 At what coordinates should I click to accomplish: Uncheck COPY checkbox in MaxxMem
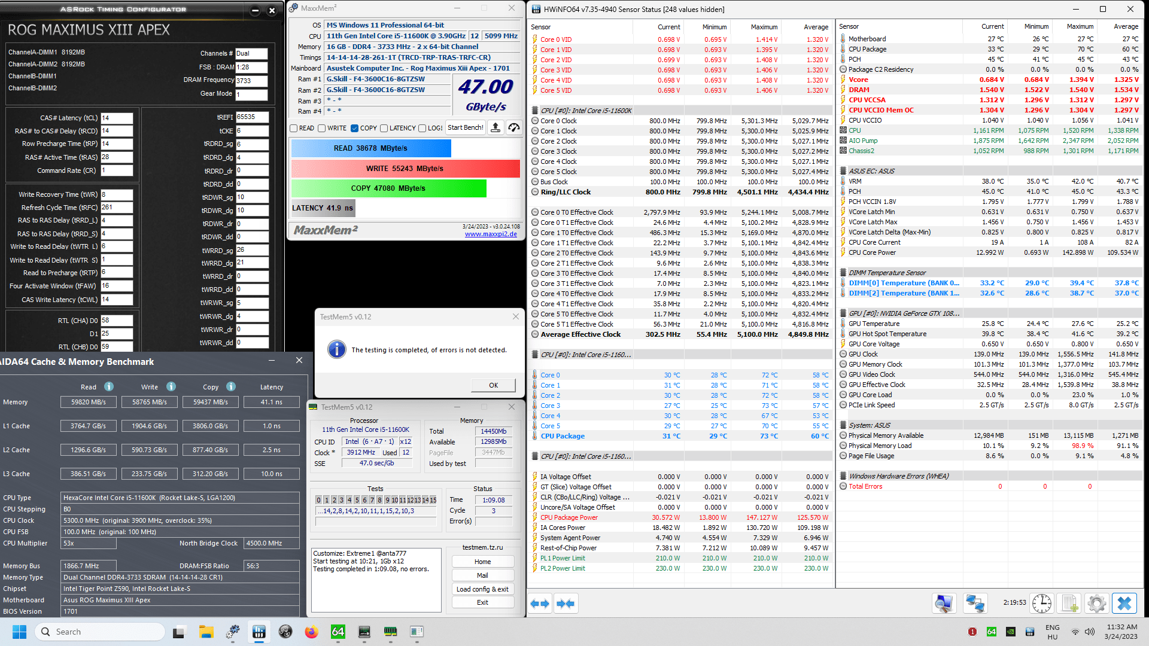tap(354, 128)
